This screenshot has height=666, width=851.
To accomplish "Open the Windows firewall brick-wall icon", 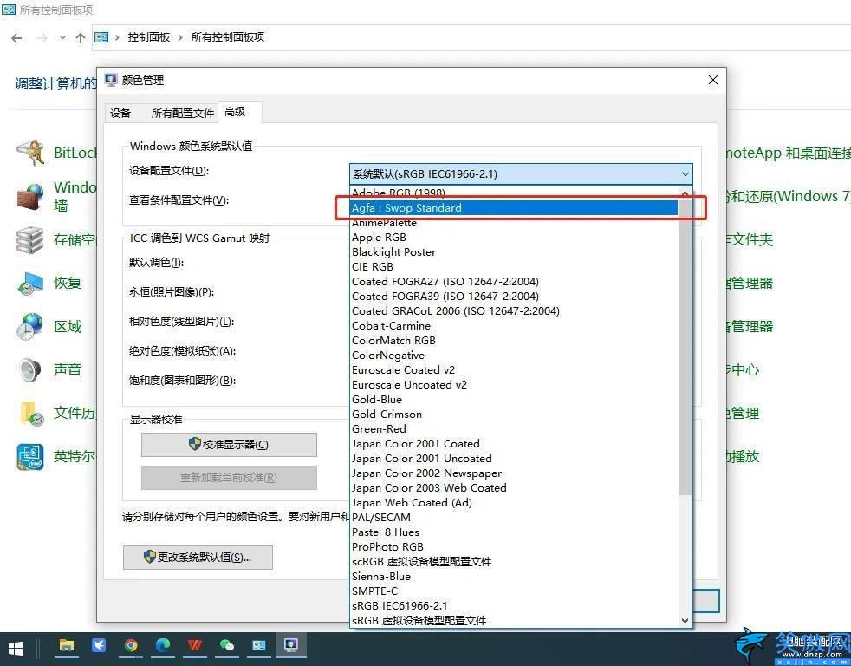I will (30, 196).
